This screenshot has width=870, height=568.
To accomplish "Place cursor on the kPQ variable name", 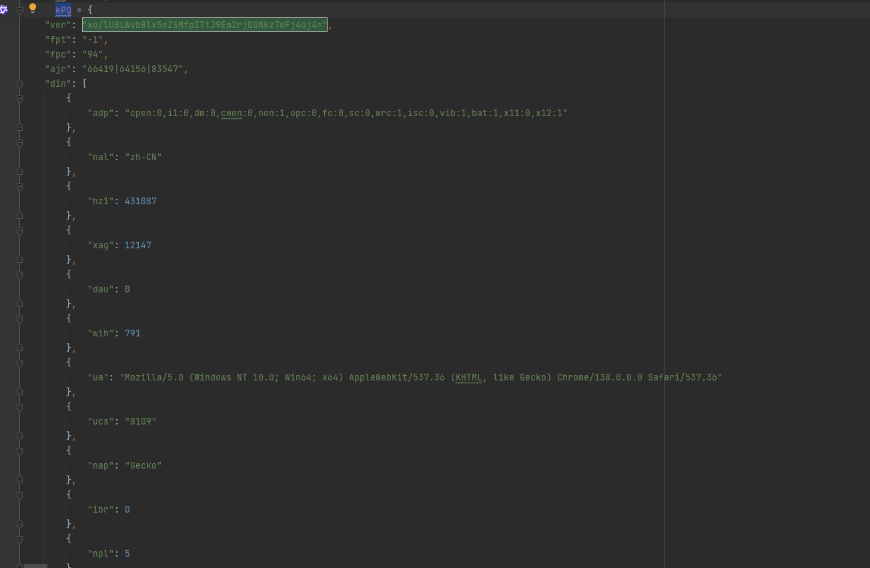I will [63, 10].
